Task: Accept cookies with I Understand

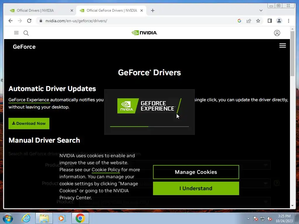Action: click(x=196, y=188)
